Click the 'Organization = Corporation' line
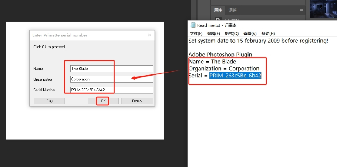The width and height of the screenshot is (337, 167). click(224, 69)
